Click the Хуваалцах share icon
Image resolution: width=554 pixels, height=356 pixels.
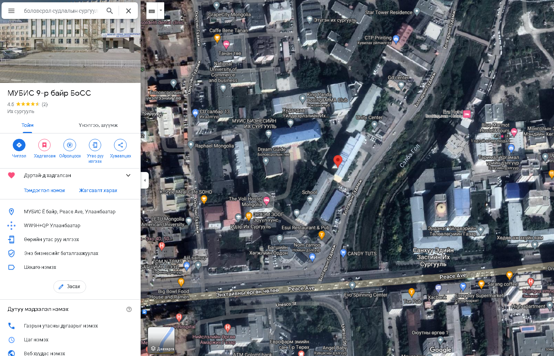point(121,145)
